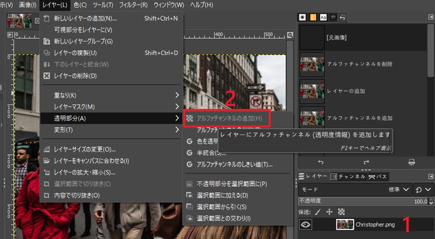The height and width of the screenshot is (239, 435).
Task: Close the image tab with its X button
Action: click(37, 21)
